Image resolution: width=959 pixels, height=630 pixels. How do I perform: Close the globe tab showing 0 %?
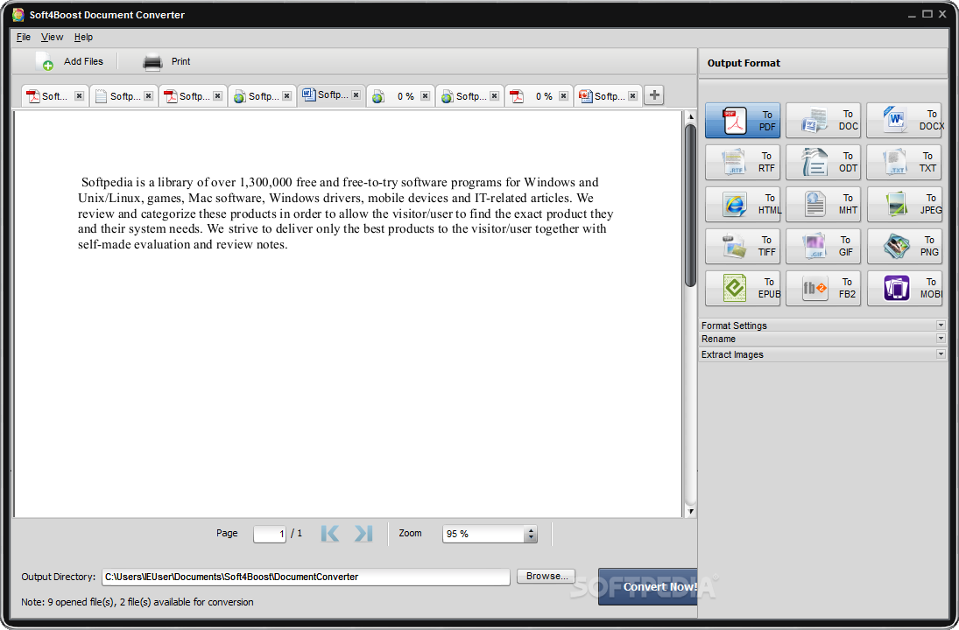pos(425,96)
